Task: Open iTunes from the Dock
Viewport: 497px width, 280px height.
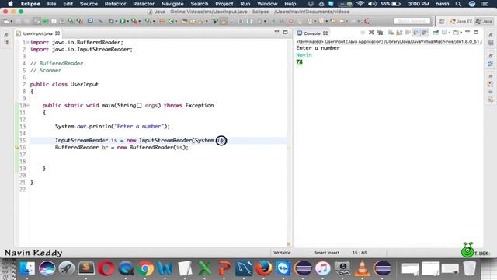Action: tap(323, 268)
